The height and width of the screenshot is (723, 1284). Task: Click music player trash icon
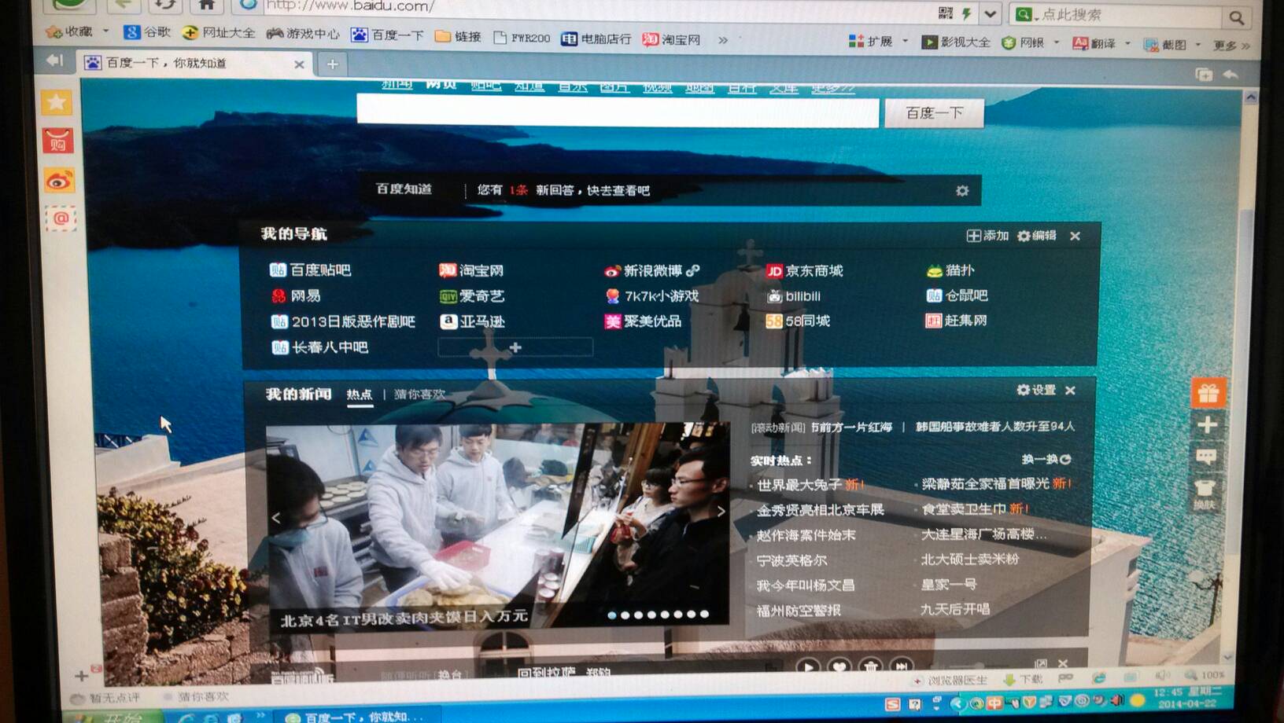click(870, 666)
